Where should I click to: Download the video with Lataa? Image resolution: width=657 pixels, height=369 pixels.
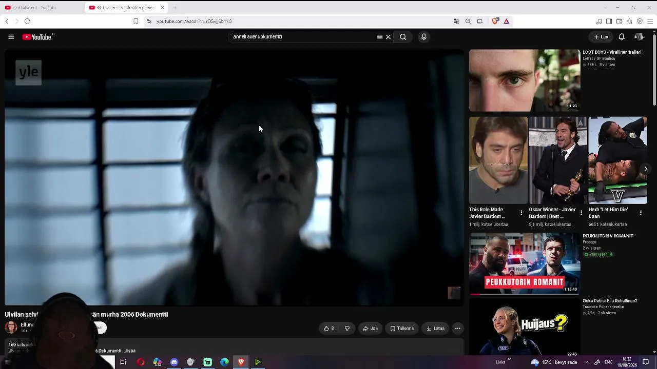tap(436, 329)
